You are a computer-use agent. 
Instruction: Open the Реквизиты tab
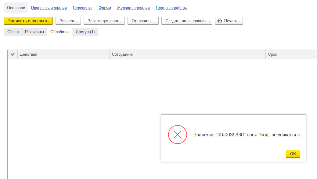(34, 32)
